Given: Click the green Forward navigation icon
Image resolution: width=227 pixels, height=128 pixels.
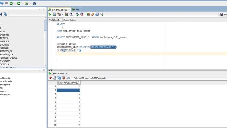Looking at the screenshot, I should (18, 3).
